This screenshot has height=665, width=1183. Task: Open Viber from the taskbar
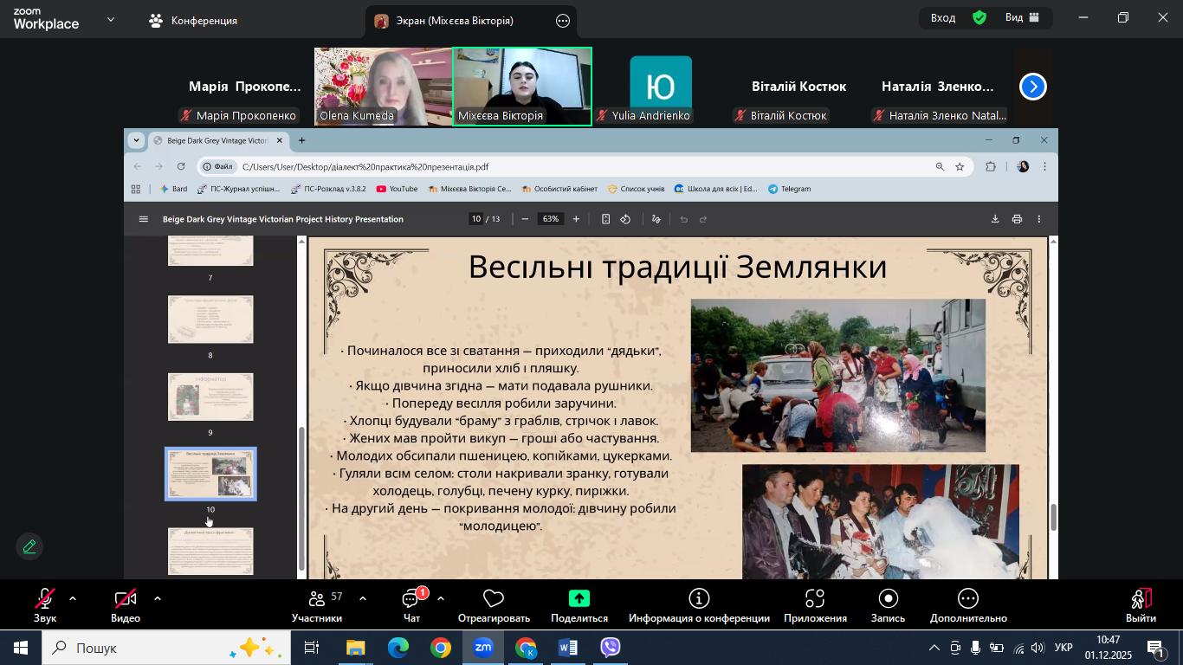[611, 648]
